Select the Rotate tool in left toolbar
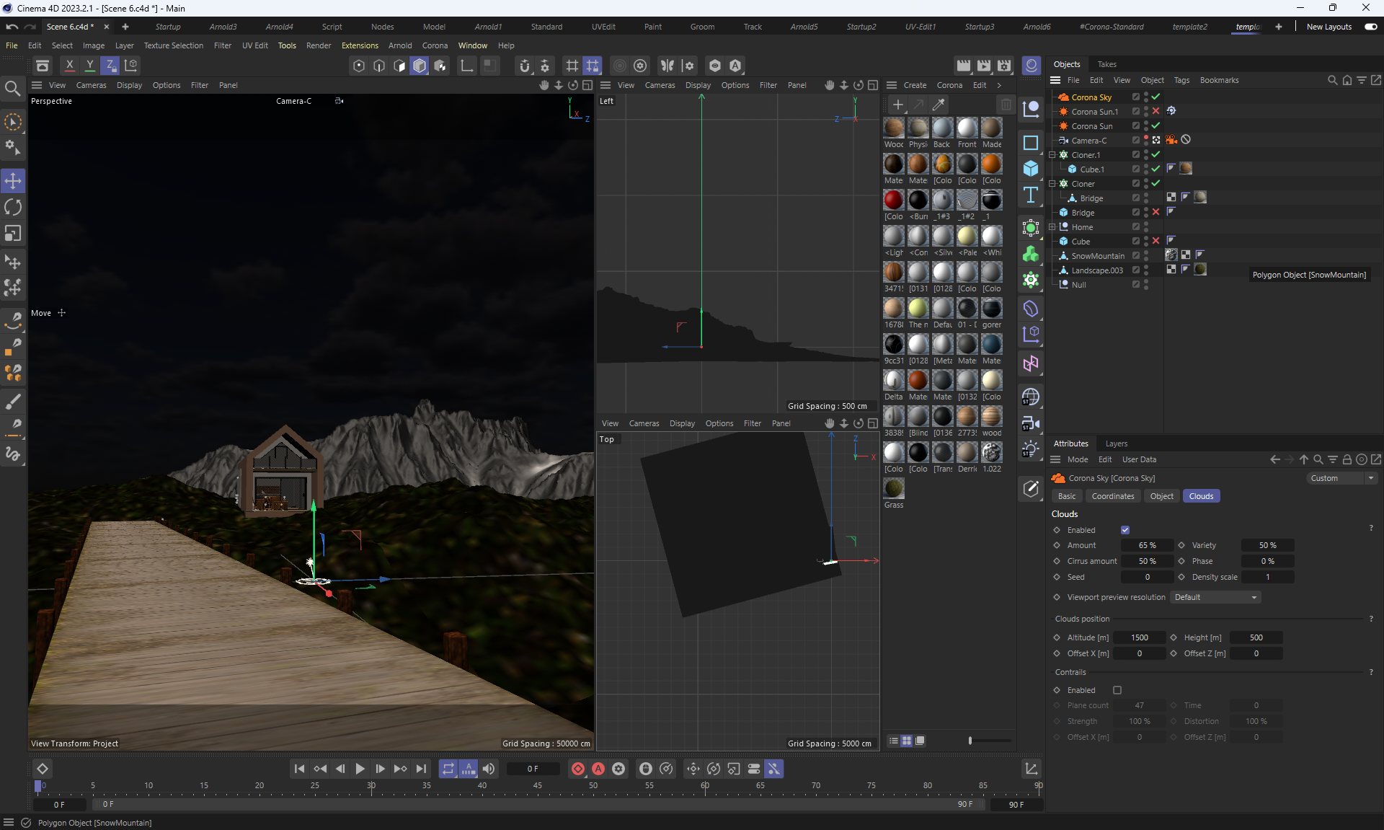Image resolution: width=1384 pixels, height=830 pixels. click(13, 207)
